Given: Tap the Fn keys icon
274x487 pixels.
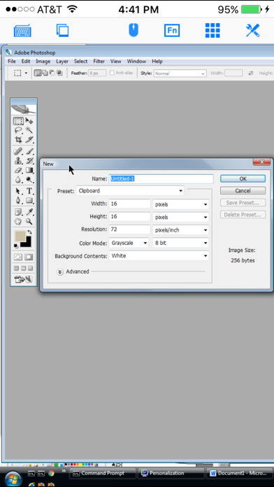Looking at the screenshot, I should [172, 31].
